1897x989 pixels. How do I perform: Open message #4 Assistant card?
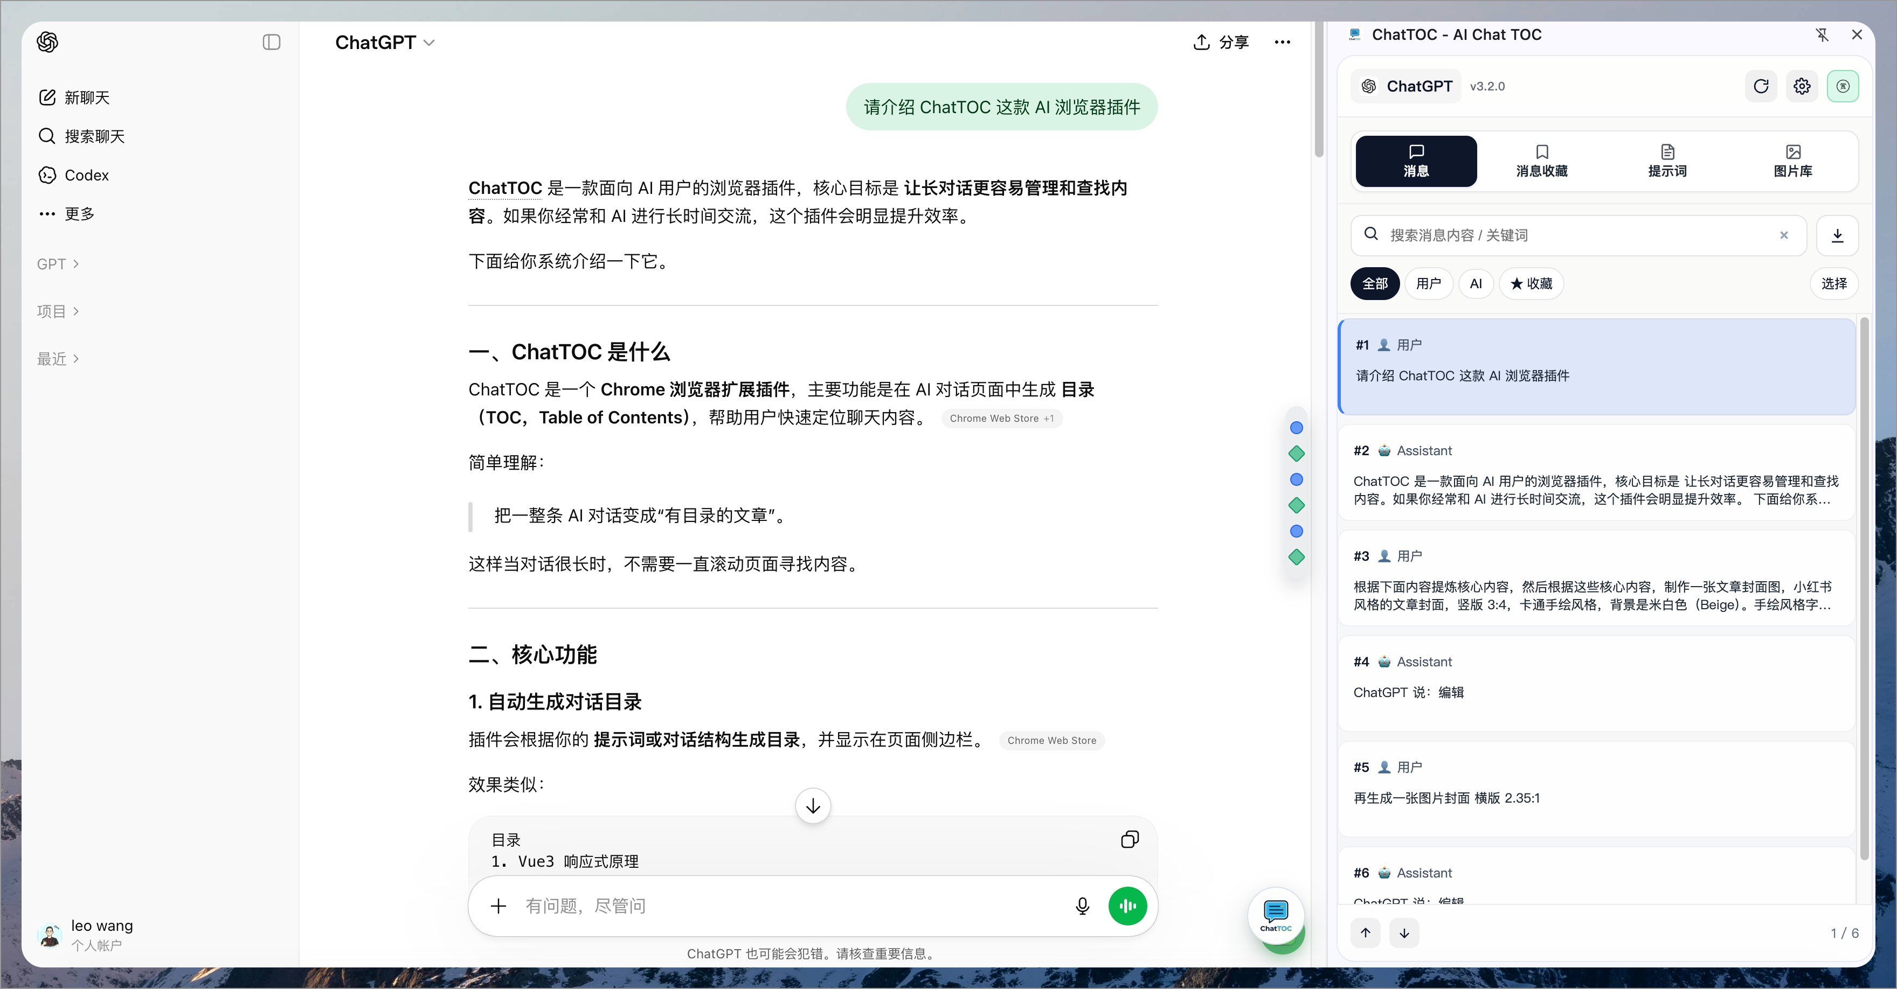pyautogui.click(x=1596, y=684)
